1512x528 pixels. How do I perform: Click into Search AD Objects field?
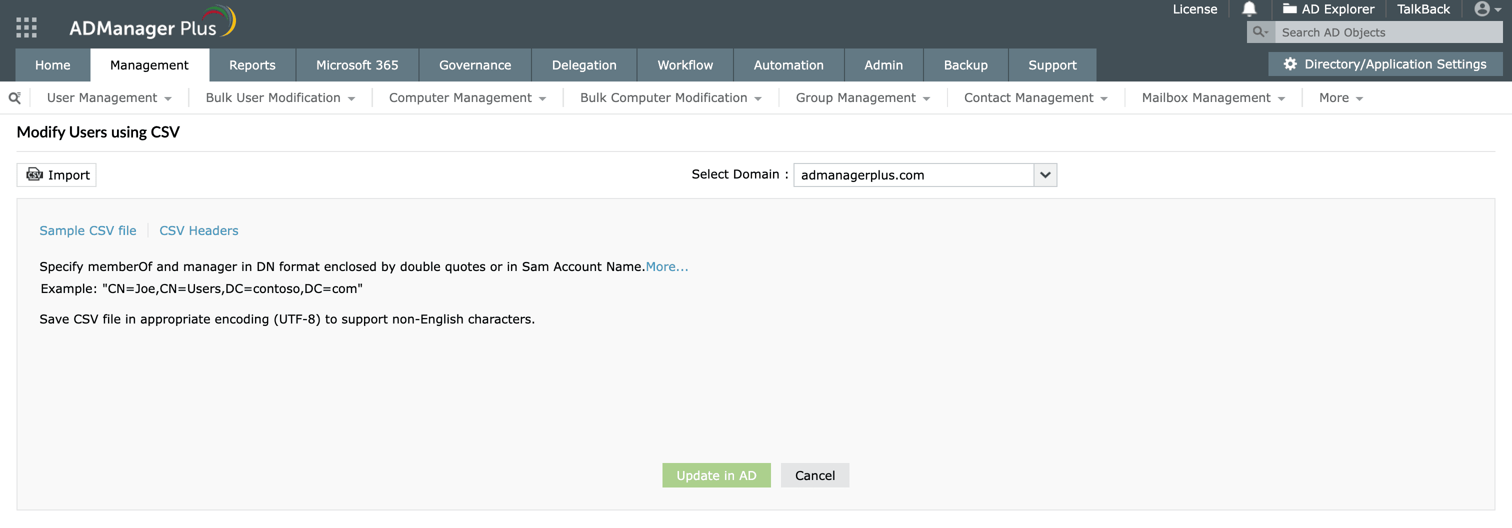pyautogui.click(x=1388, y=32)
